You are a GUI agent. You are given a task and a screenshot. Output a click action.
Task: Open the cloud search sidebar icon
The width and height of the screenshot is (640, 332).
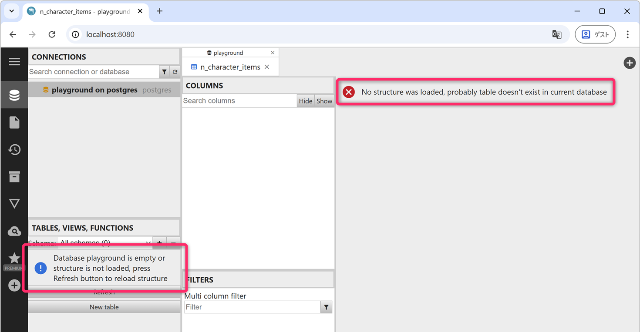[x=14, y=231]
